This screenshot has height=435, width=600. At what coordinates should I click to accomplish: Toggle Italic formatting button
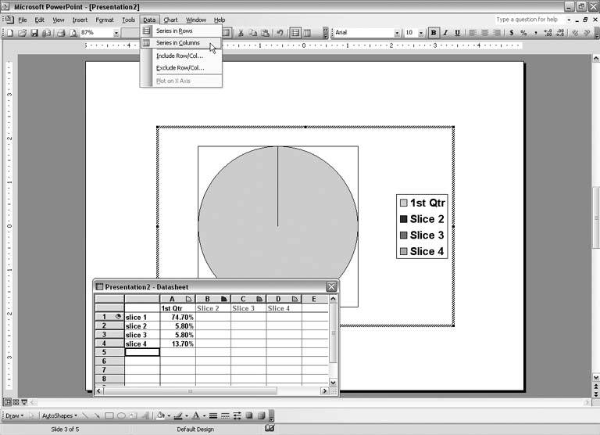445,33
